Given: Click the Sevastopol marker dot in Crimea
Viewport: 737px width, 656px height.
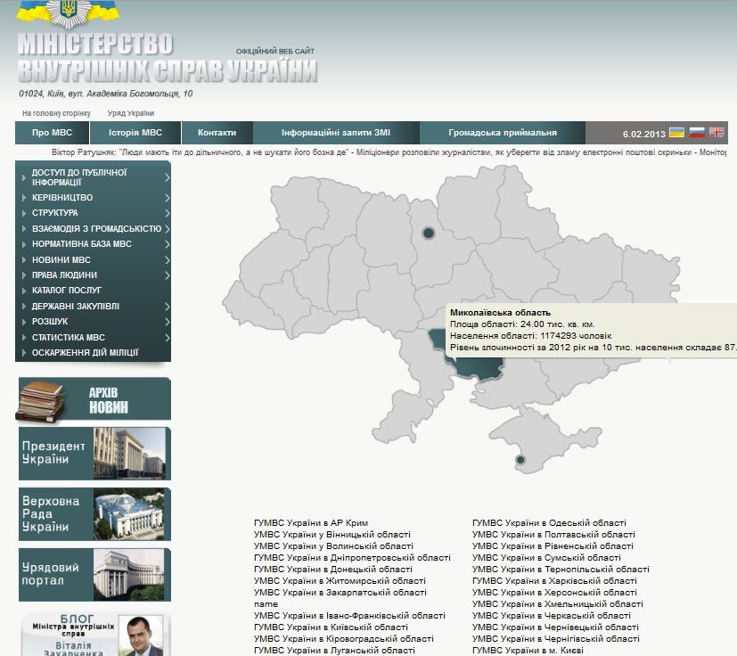Looking at the screenshot, I should [x=520, y=460].
